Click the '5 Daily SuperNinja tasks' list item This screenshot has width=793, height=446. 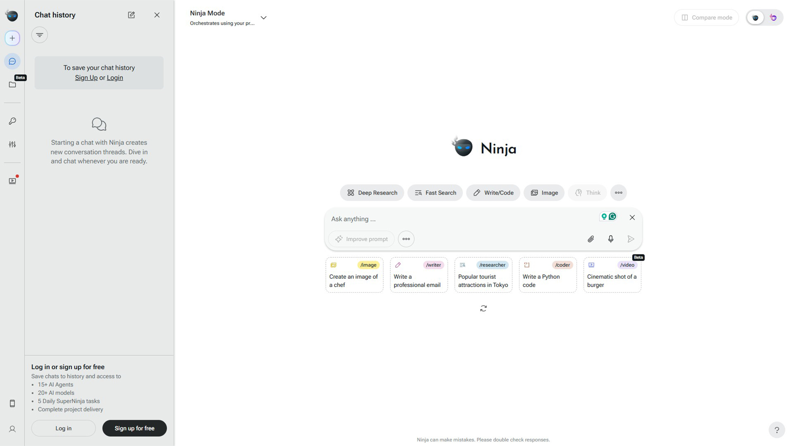[69, 401]
